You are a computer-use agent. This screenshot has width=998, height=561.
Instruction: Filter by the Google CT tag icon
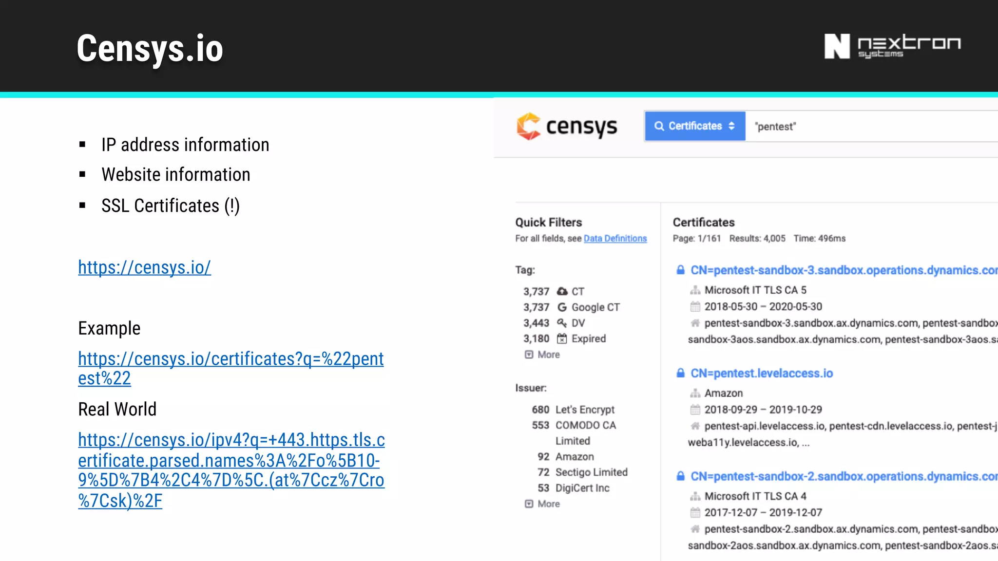coord(562,307)
